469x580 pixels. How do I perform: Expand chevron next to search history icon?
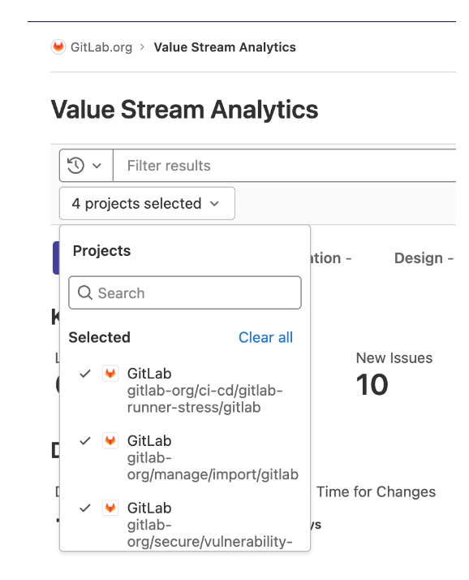click(97, 166)
